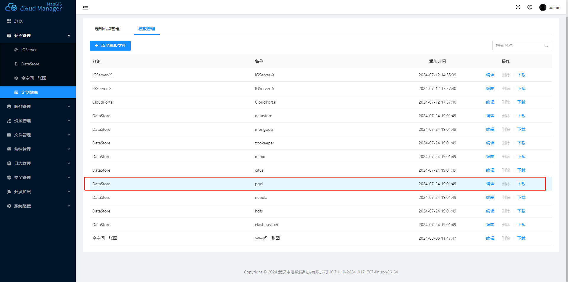Viewport: 568px width, 282px height.
Task: Download the citus template
Action: [x=521, y=170]
